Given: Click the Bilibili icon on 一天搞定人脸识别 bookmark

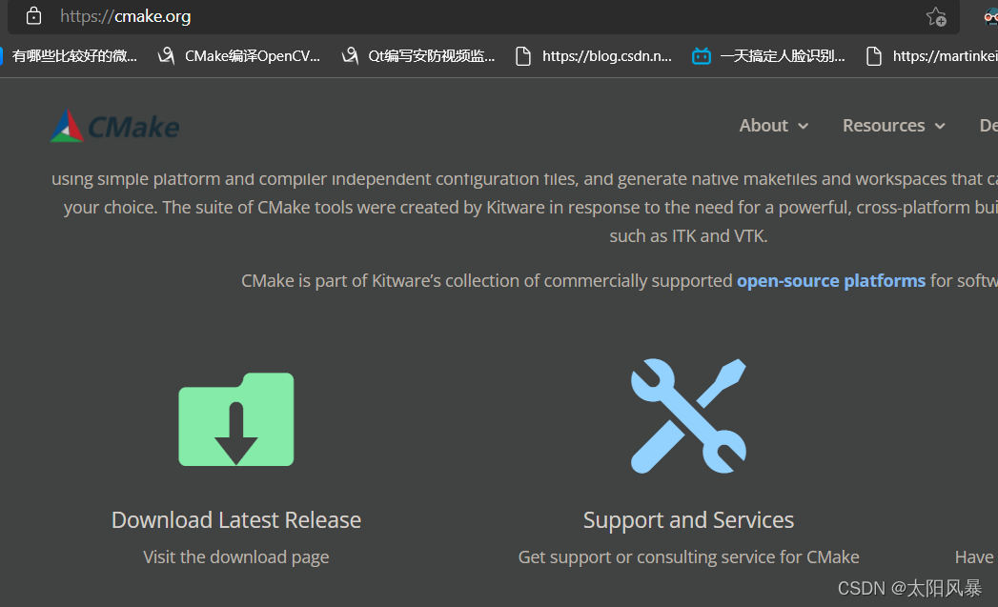Looking at the screenshot, I should (701, 56).
